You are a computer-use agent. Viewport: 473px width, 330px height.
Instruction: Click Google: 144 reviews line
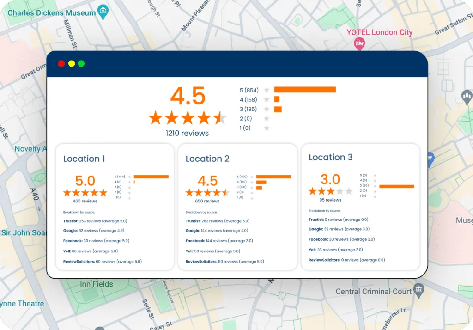[217, 230]
